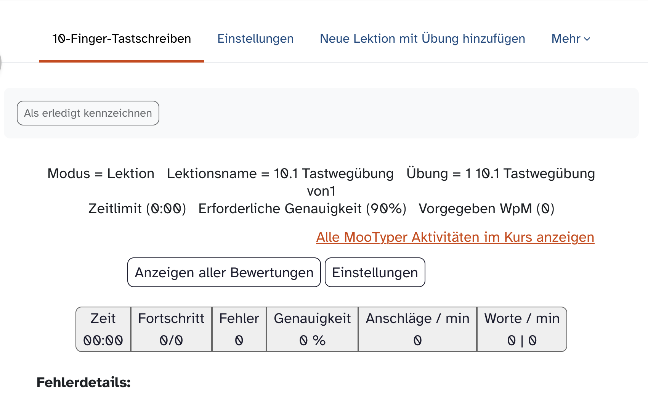The height and width of the screenshot is (405, 648).
Task: Follow Alle MooTyper Aktivitäten im Kurs anzeigen link
Action: (x=455, y=237)
